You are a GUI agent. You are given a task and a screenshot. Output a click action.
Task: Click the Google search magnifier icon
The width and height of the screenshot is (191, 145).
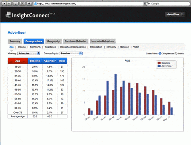pyautogui.click(x=148, y=4)
